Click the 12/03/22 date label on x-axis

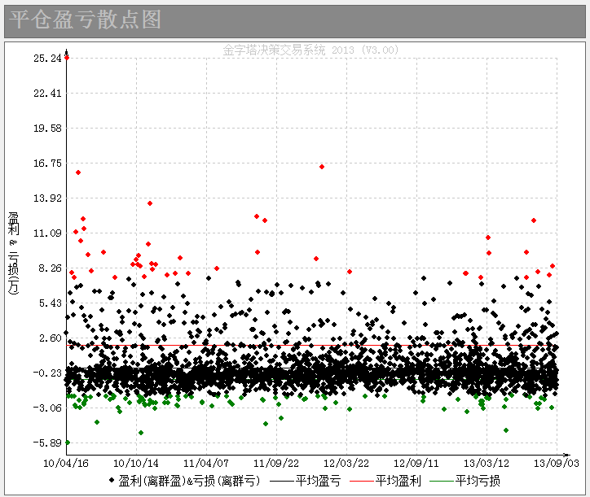346,461
